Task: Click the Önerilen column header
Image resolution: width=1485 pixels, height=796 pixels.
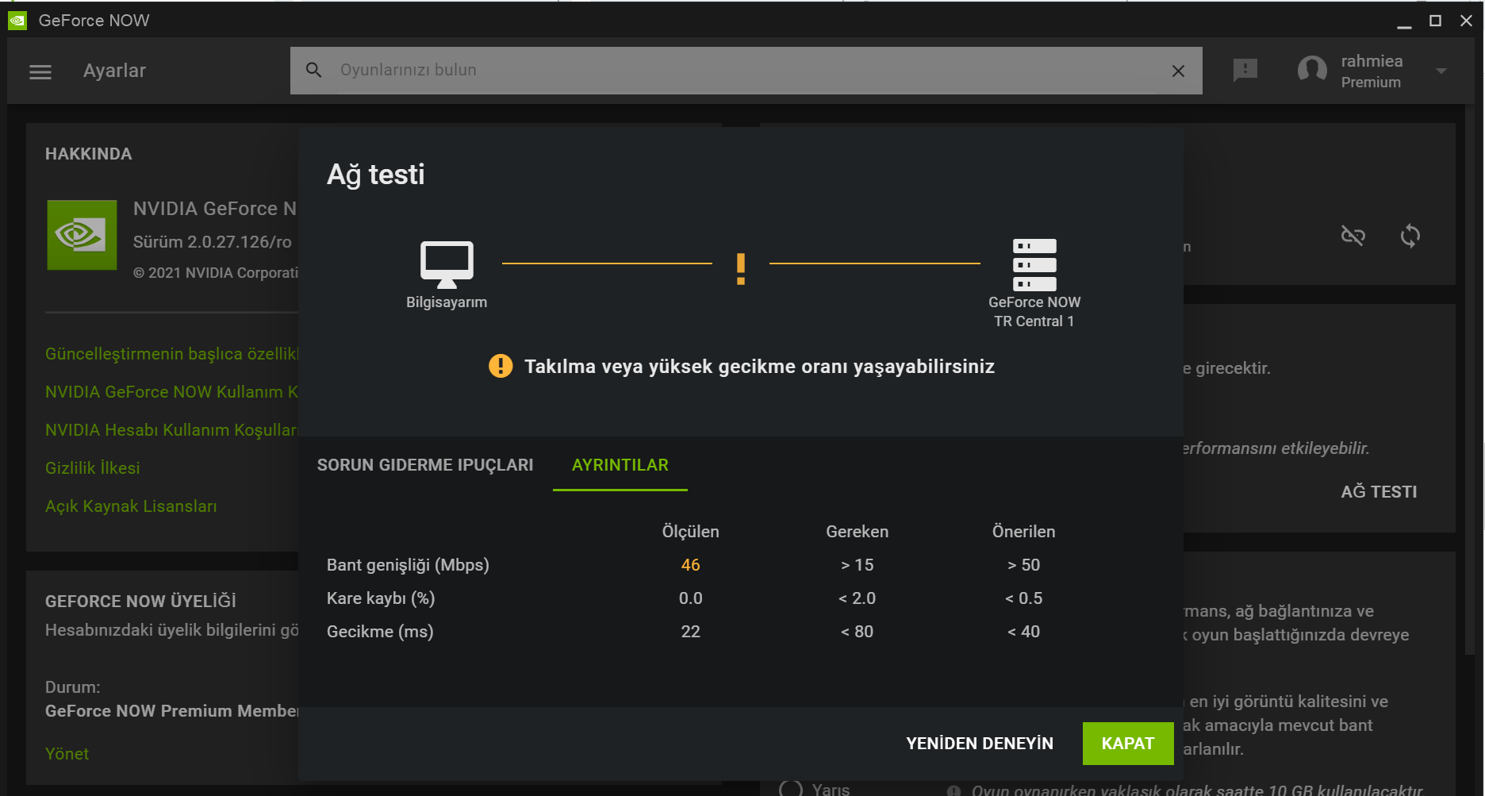Action: point(1024,532)
